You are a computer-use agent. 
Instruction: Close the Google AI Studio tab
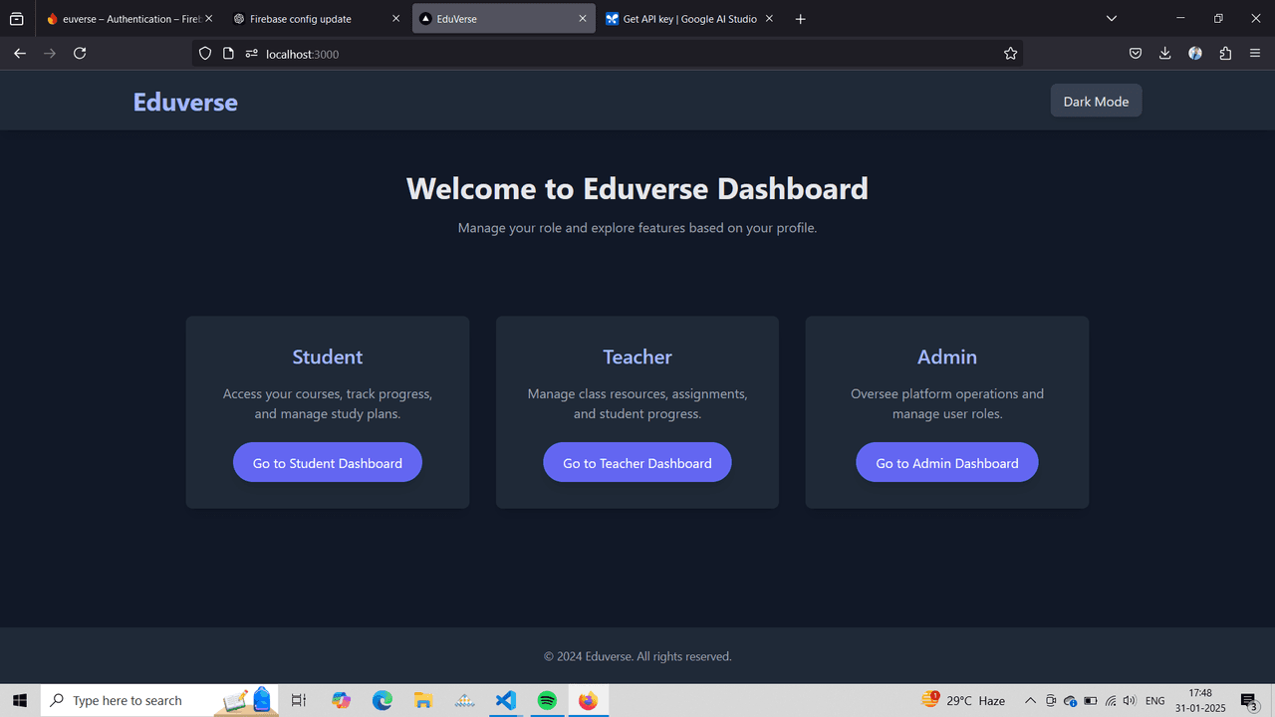pyautogui.click(x=769, y=19)
